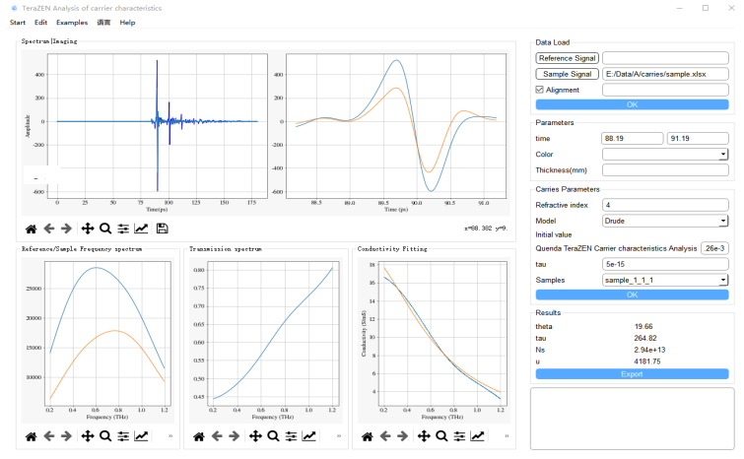Open the Samples dropdown
This screenshot has height=459, width=744.
coord(664,280)
